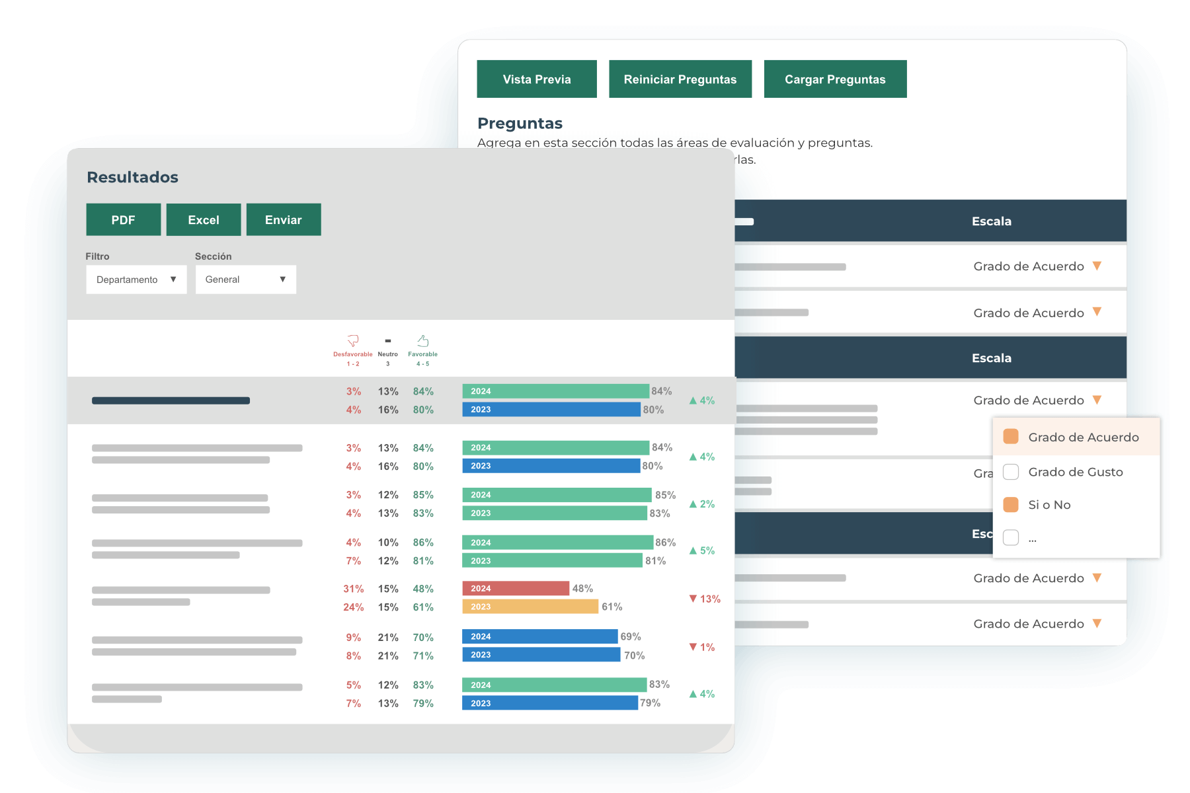Click the 21% neutral value in the 70% row

coord(388,638)
